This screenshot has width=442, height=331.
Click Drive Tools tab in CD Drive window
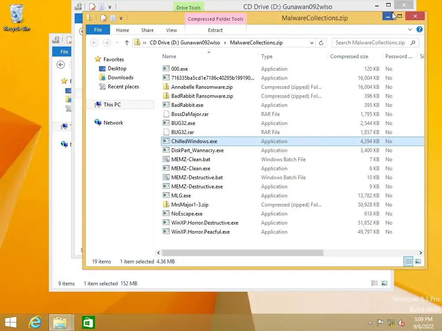[189, 8]
